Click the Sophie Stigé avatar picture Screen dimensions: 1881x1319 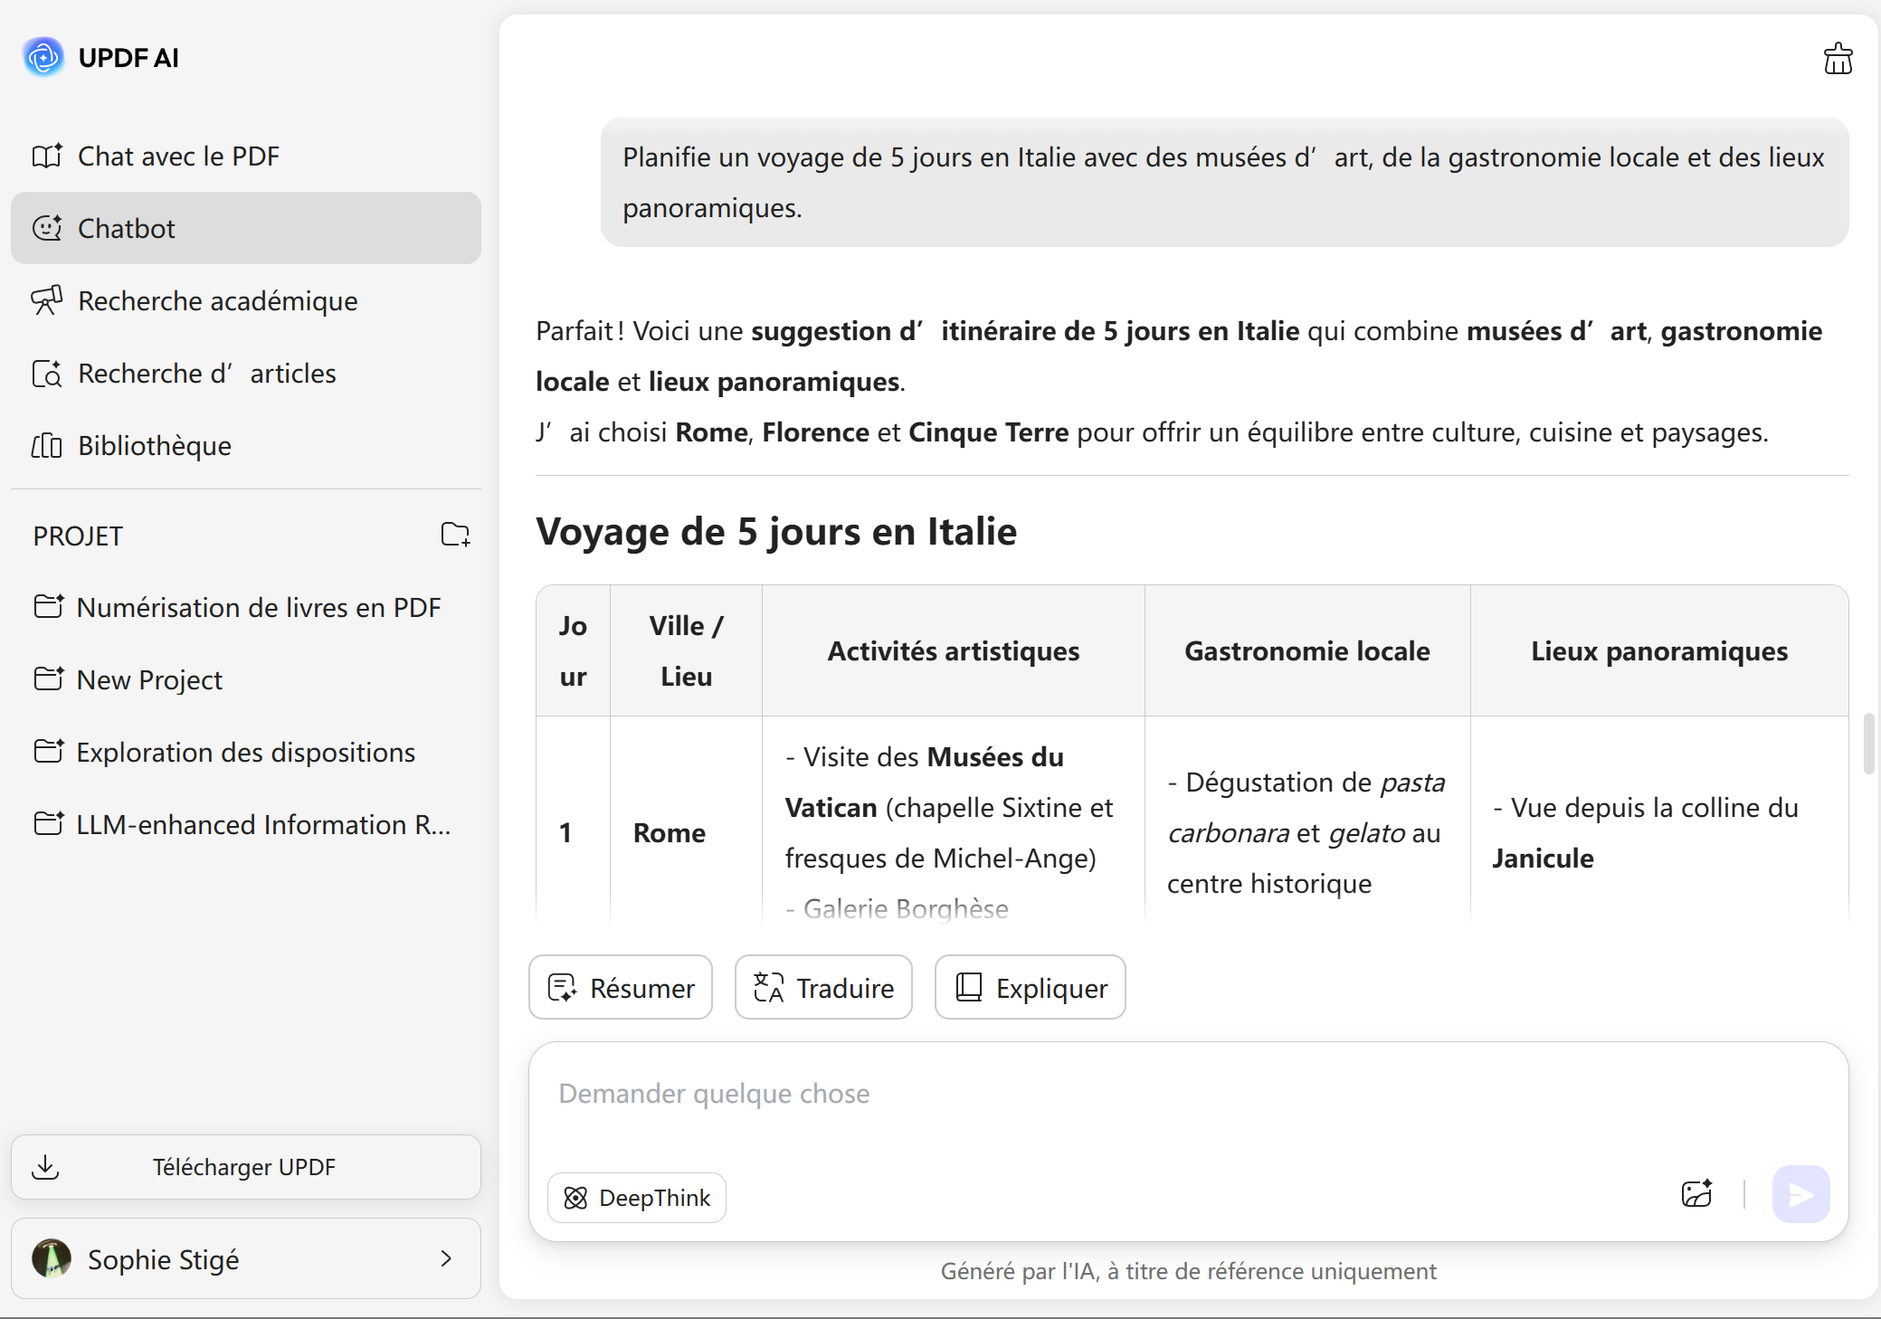pos(52,1258)
